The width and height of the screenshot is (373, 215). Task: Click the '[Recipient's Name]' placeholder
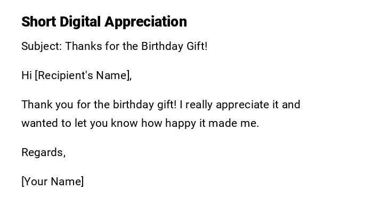(x=83, y=75)
